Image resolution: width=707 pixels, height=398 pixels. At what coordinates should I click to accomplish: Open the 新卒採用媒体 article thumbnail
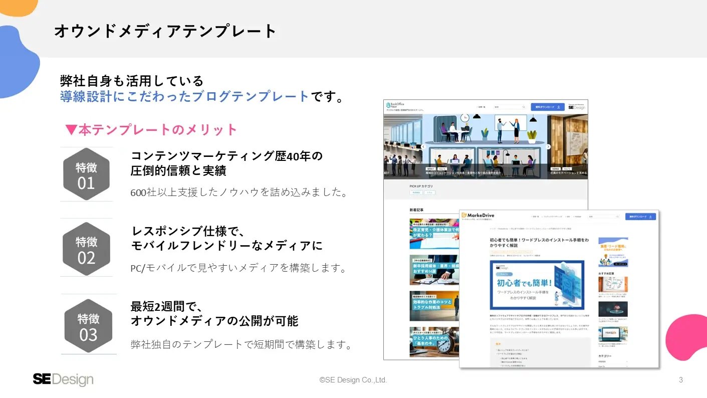(434, 270)
